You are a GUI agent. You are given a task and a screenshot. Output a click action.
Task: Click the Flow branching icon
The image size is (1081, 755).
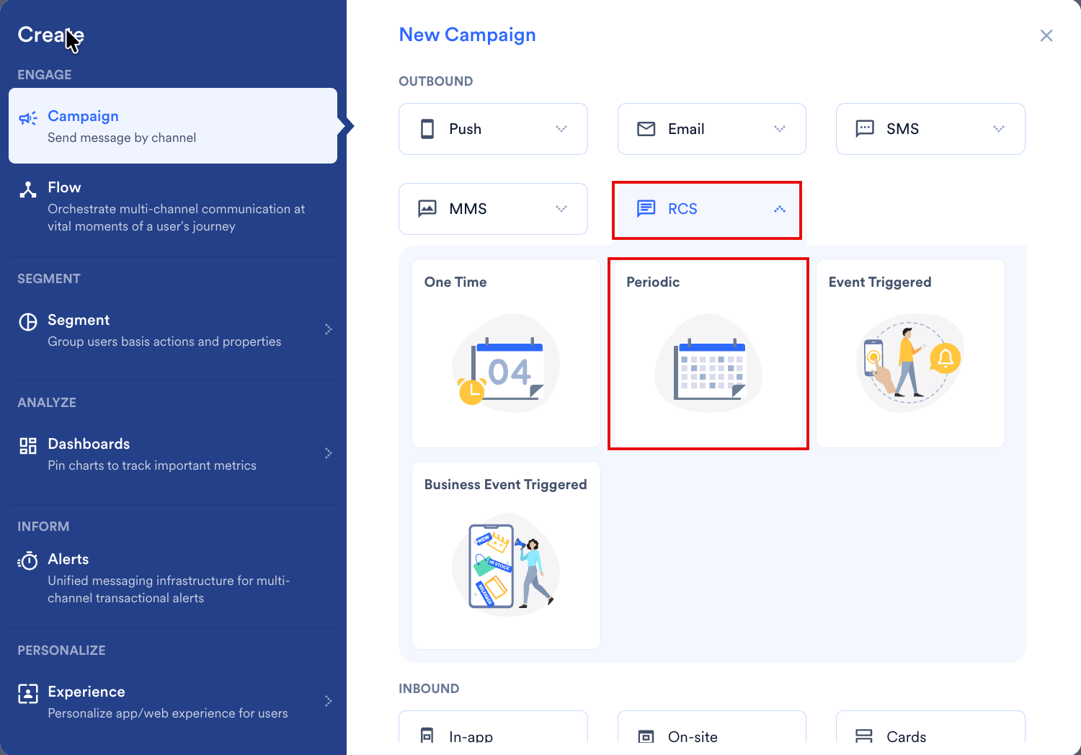coord(28,189)
